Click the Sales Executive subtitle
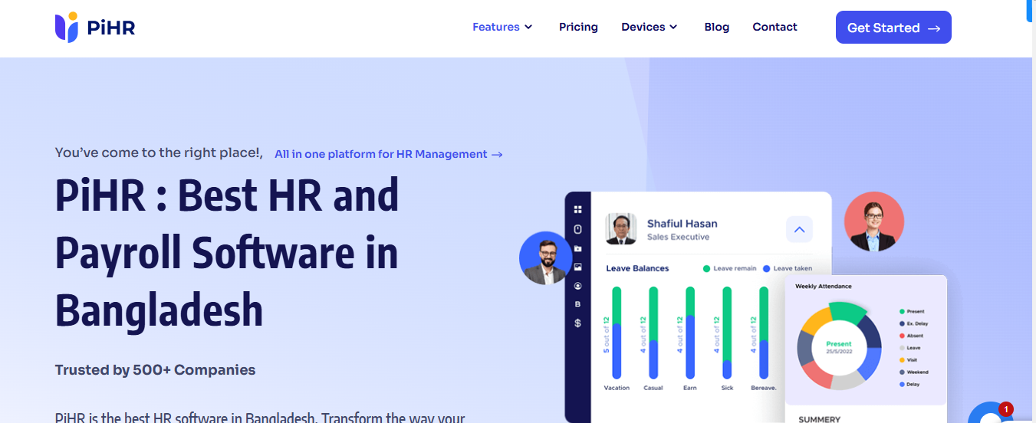 click(x=678, y=238)
